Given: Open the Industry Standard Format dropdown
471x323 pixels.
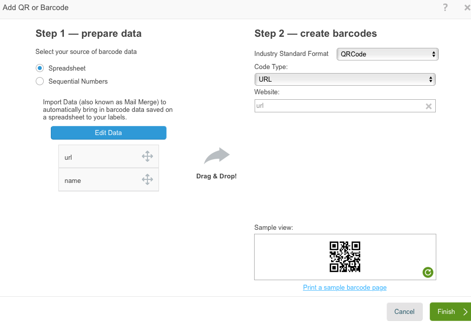Looking at the screenshot, I should click(387, 54).
